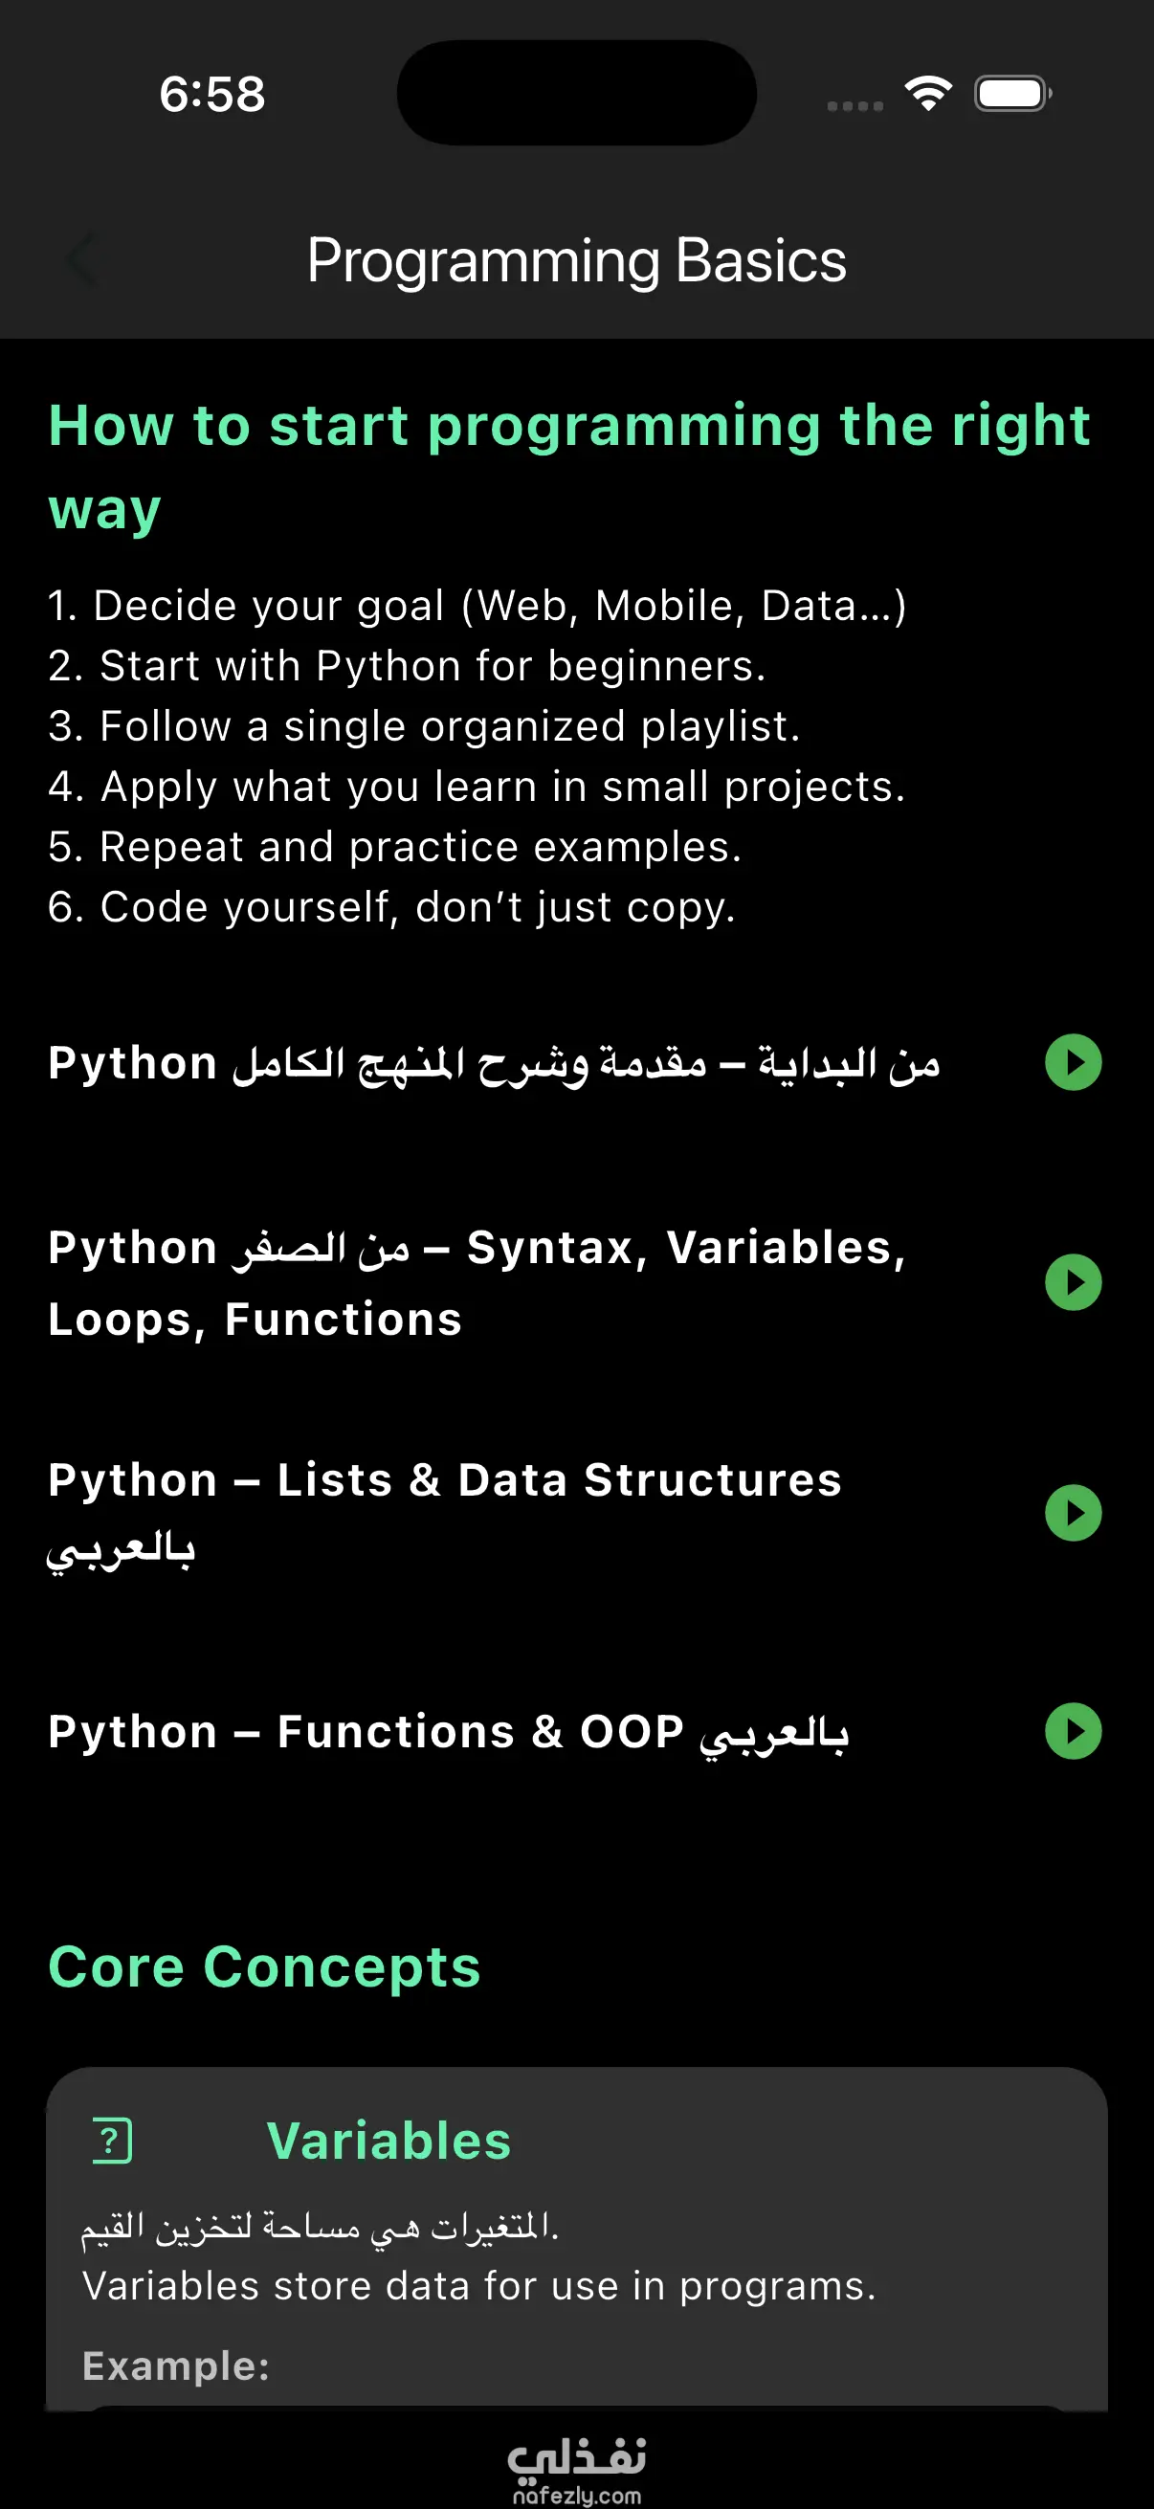Open the Lists & Data Structures بالعربي title
This screenshot has height=2509, width=1154.
coord(445,1514)
